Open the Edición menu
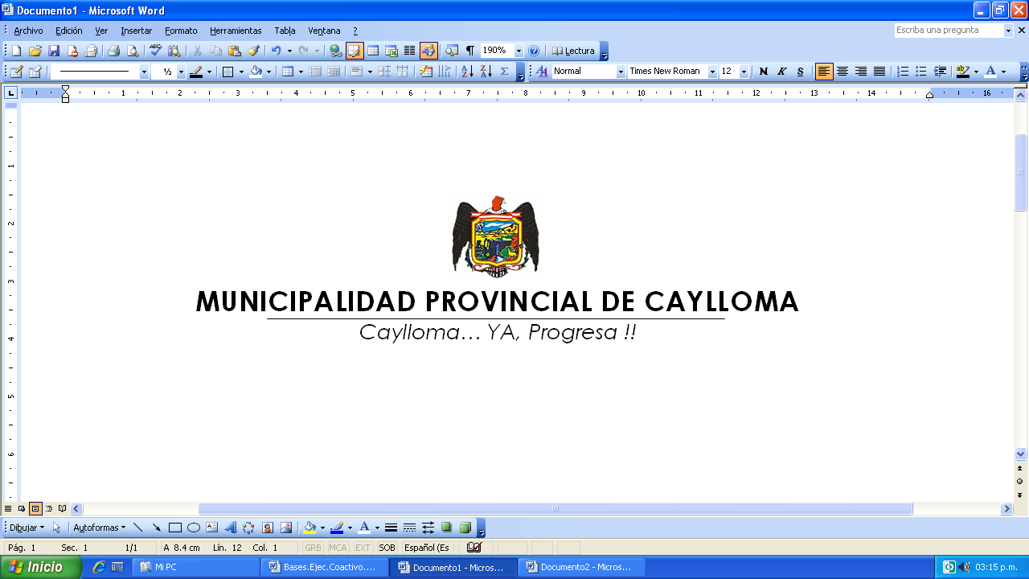 click(68, 31)
